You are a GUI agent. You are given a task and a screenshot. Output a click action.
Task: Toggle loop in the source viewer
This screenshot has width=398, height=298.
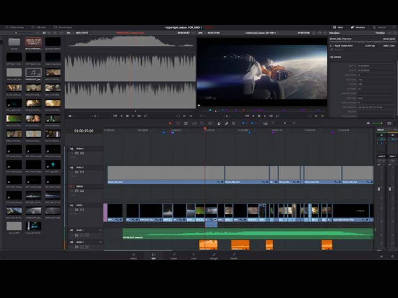pos(146,116)
